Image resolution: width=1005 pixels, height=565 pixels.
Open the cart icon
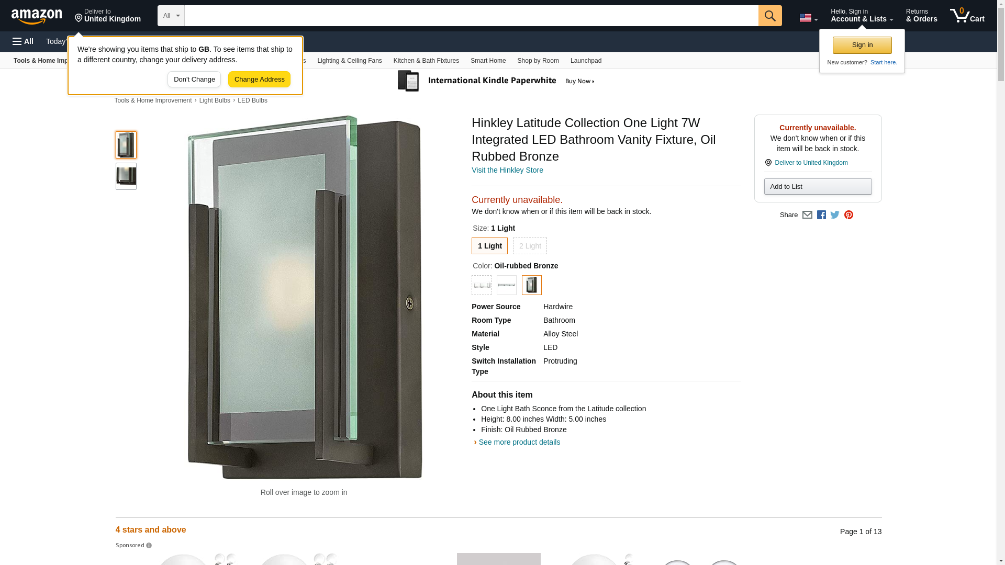point(967,16)
